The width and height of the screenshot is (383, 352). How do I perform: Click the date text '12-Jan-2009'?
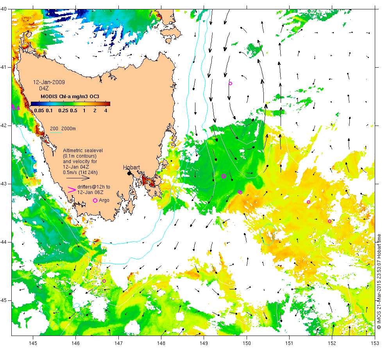pos(49,82)
